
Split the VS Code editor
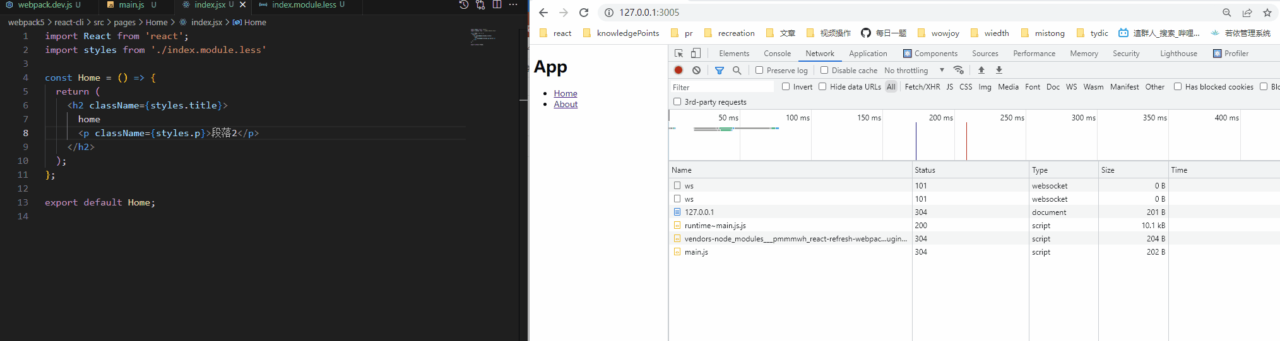click(497, 4)
